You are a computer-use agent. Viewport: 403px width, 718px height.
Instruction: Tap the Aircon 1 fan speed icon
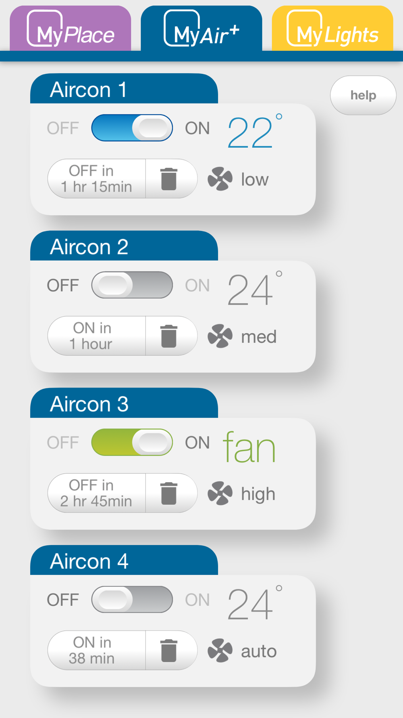[220, 178]
